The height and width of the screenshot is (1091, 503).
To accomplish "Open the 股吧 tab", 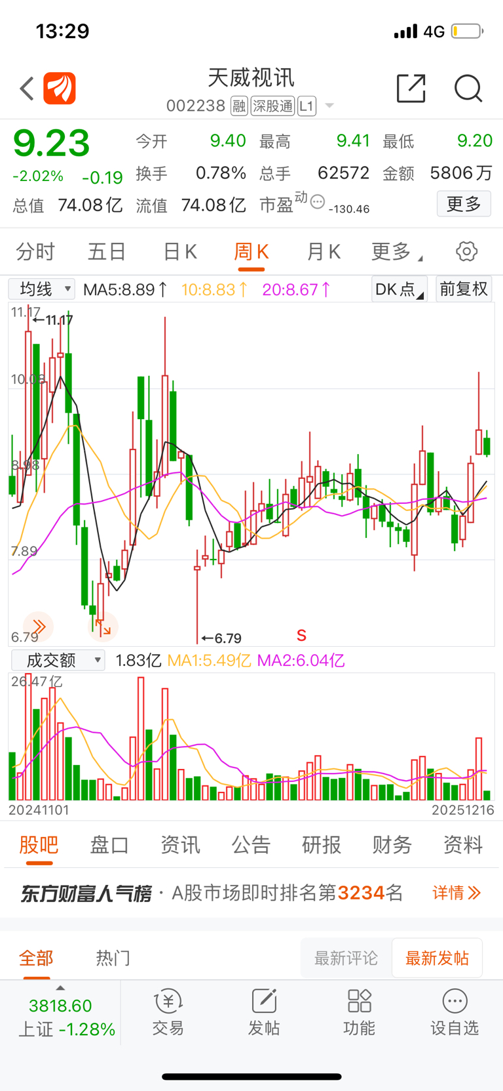I will [39, 844].
